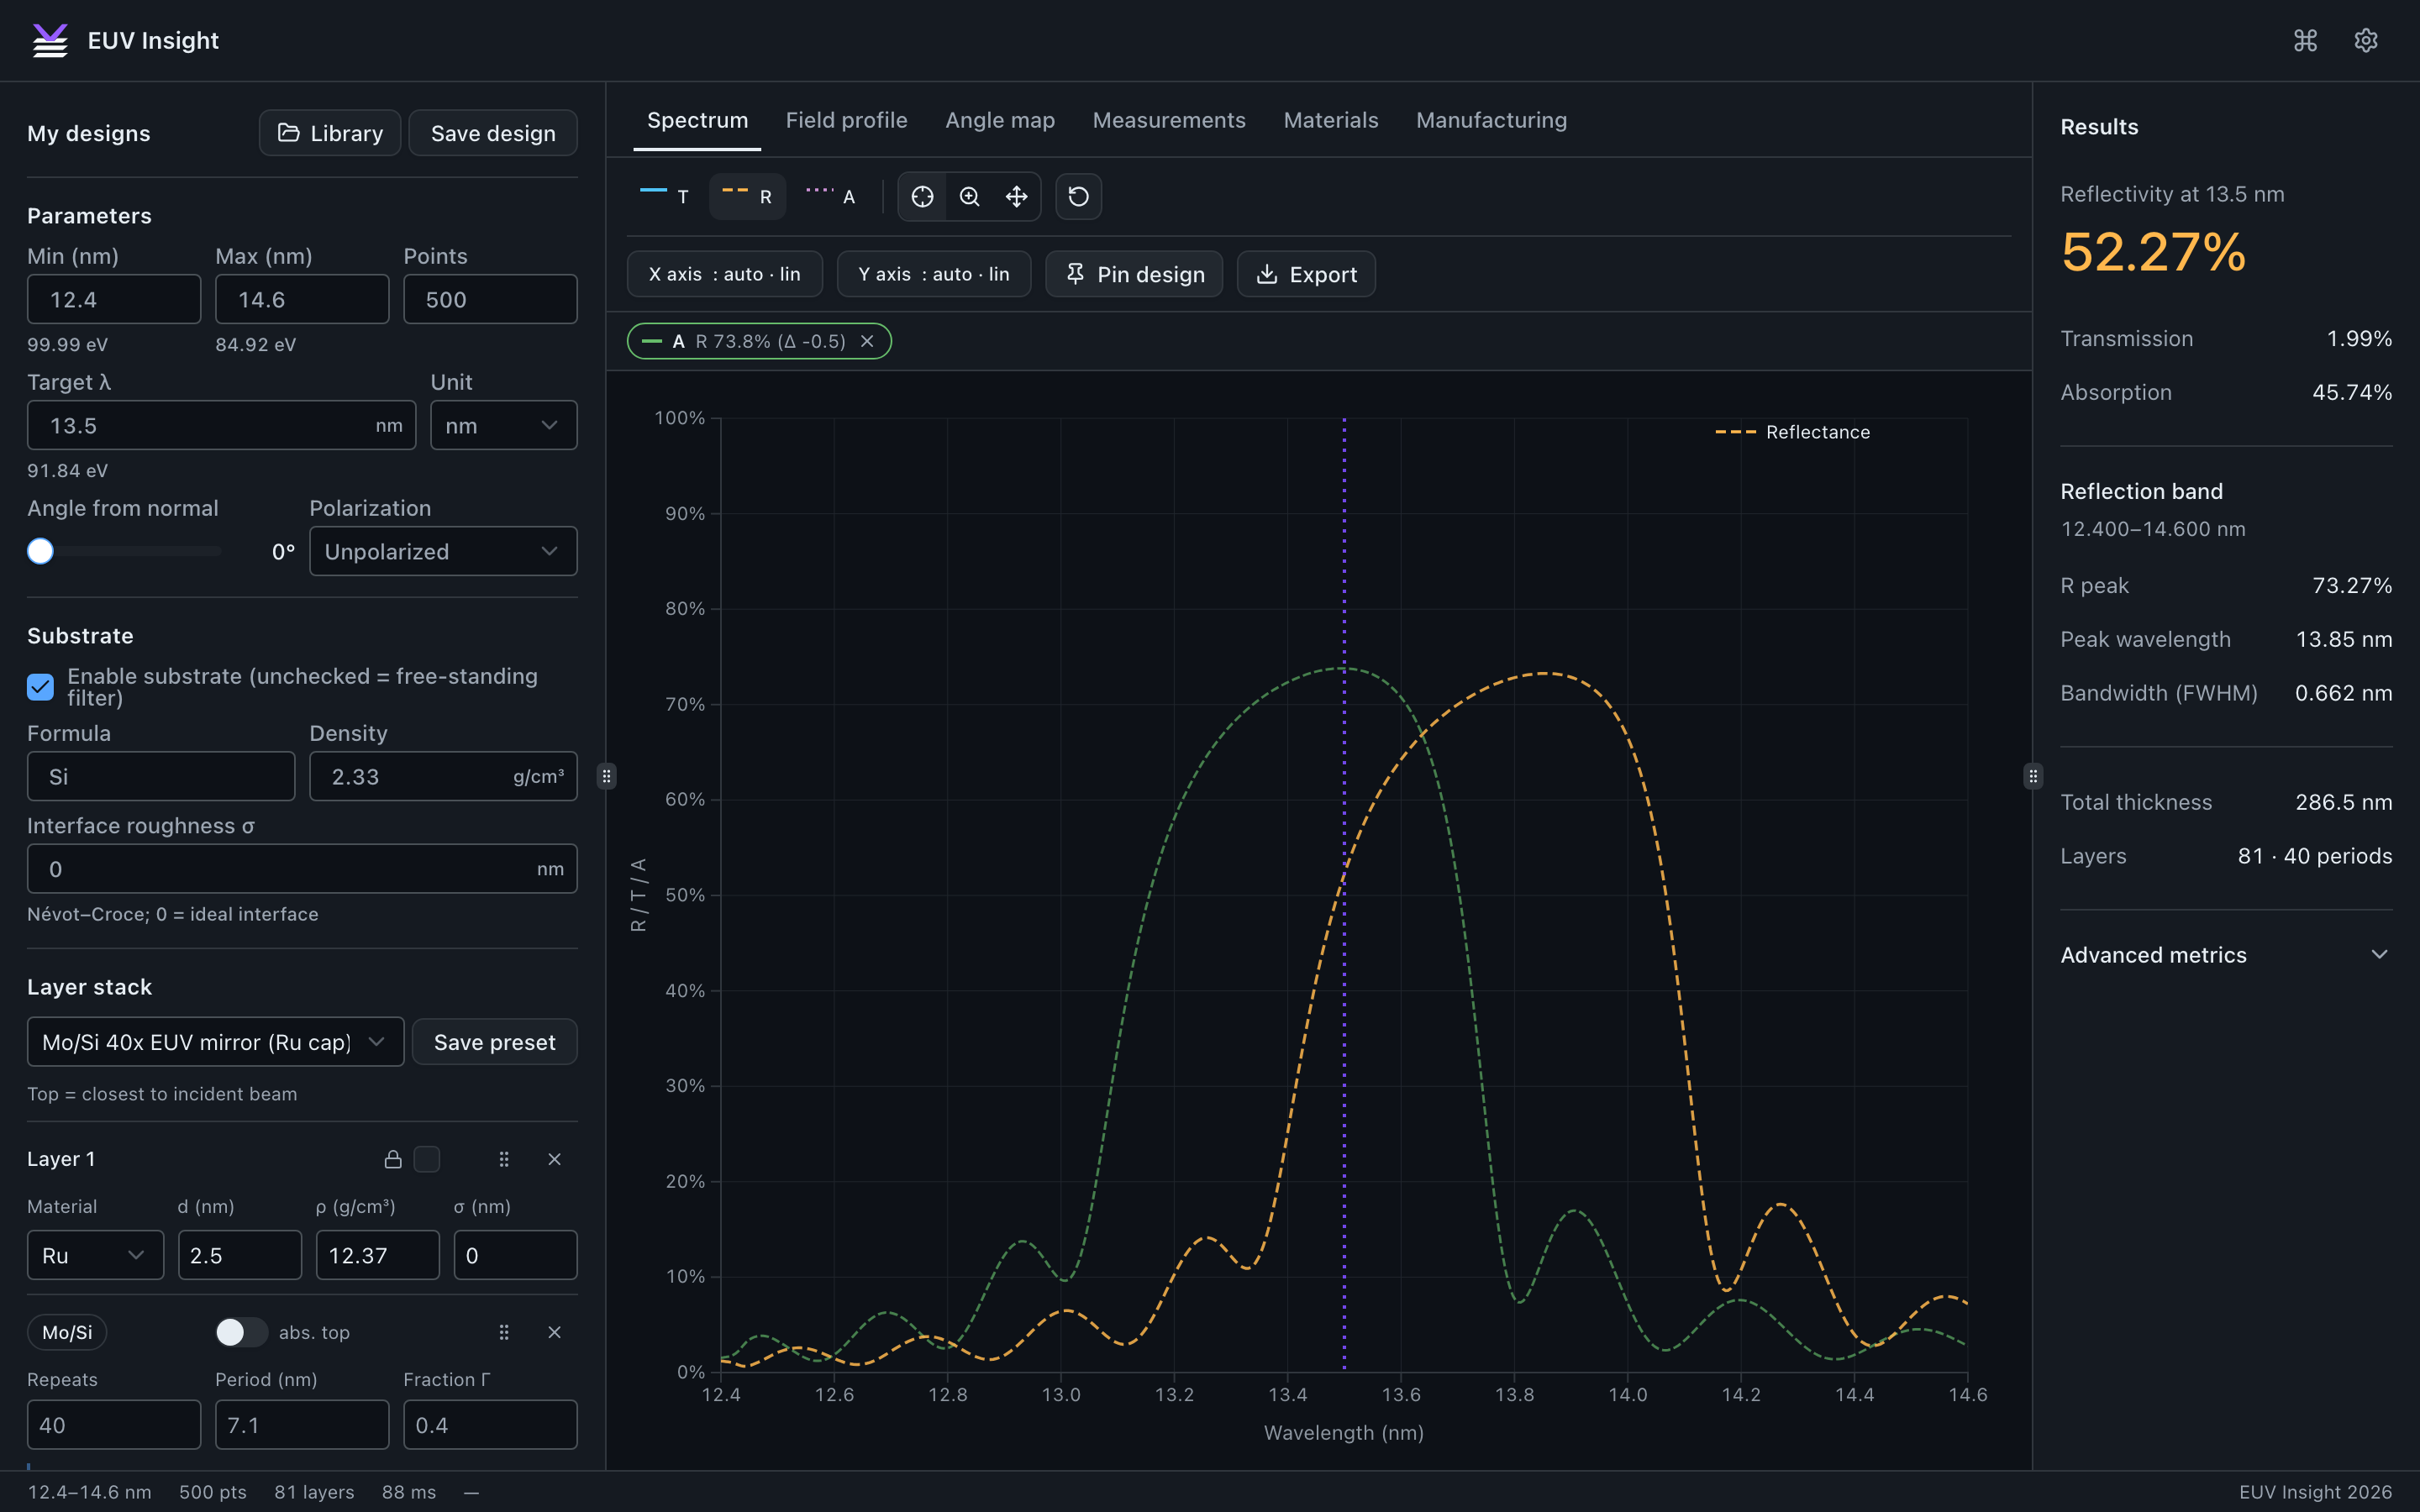
Task: Click Save design button
Action: (x=493, y=133)
